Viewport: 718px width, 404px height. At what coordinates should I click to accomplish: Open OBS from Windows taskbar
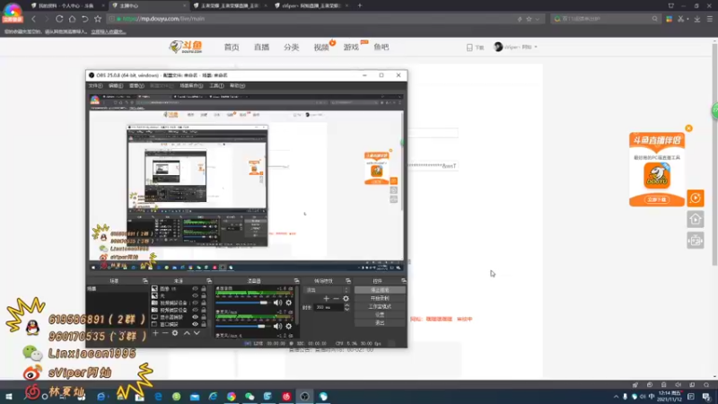point(304,396)
